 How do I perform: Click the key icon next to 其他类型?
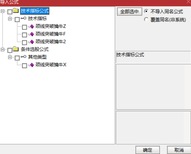[23, 57]
